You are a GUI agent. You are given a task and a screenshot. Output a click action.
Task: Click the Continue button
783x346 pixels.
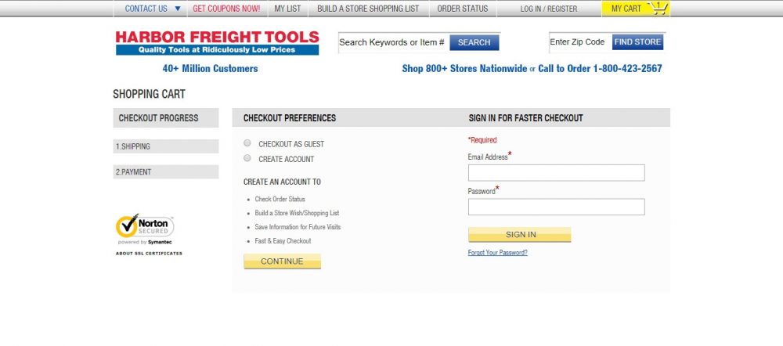click(282, 261)
